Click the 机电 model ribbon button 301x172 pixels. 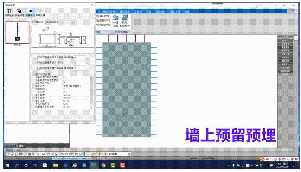point(125,21)
